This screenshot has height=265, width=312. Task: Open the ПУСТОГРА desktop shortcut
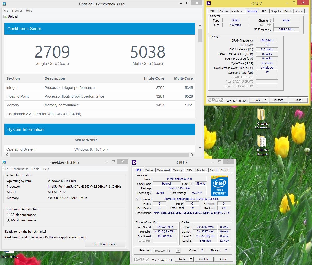10,255
